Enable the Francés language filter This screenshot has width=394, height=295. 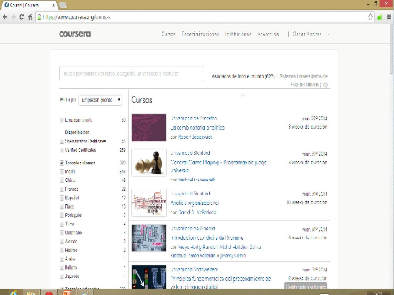(x=62, y=189)
